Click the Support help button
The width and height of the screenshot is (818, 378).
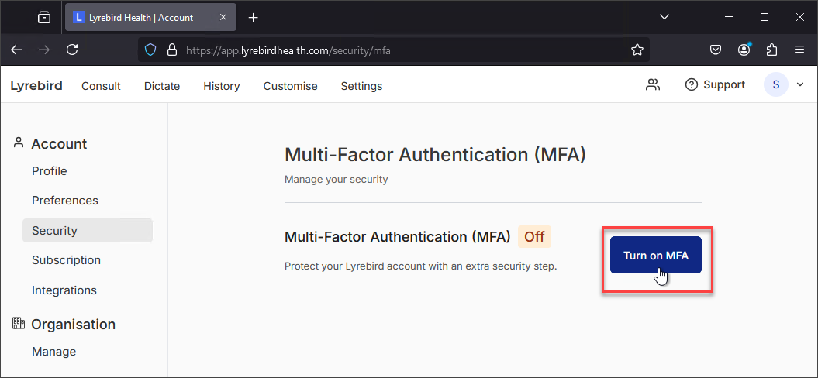pyautogui.click(x=715, y=84)
